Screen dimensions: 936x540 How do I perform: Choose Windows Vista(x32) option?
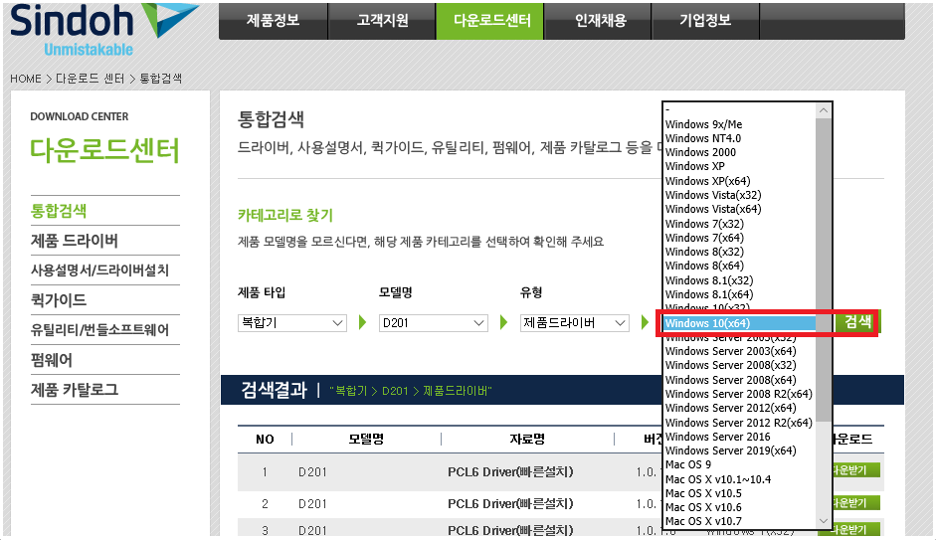pyautogui.click(x=740, y=195)
